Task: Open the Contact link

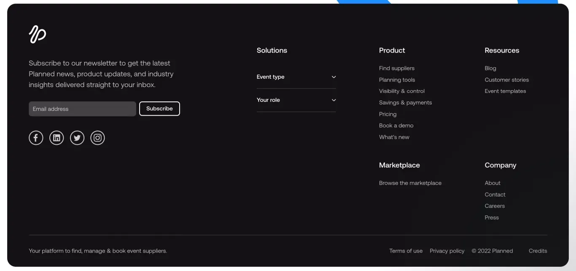Action: 495,194
